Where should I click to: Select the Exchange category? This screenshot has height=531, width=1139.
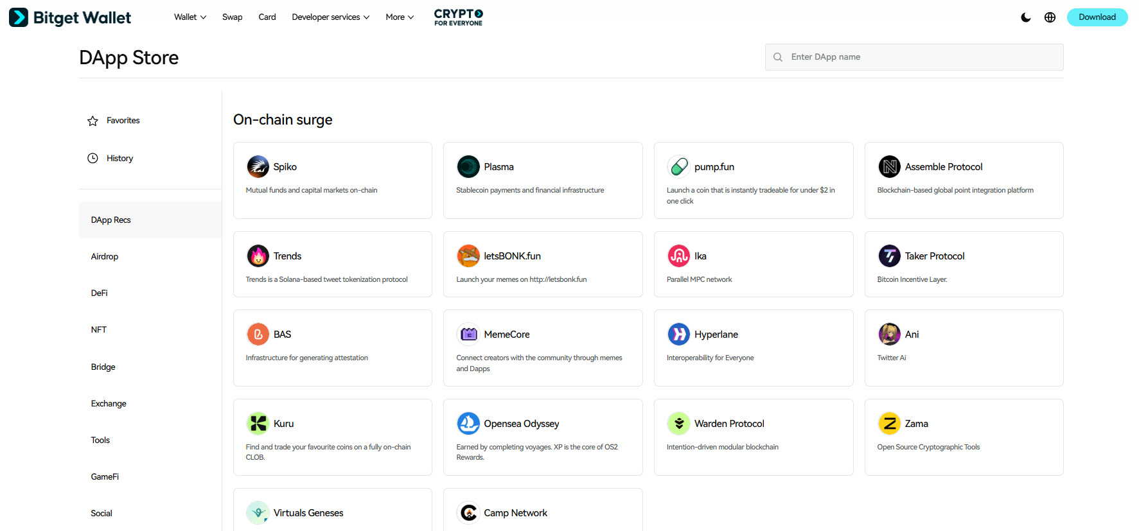109,404
